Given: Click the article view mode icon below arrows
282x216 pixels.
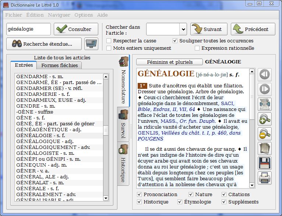Looking at the screenshot, I should [x=265, y=104].
